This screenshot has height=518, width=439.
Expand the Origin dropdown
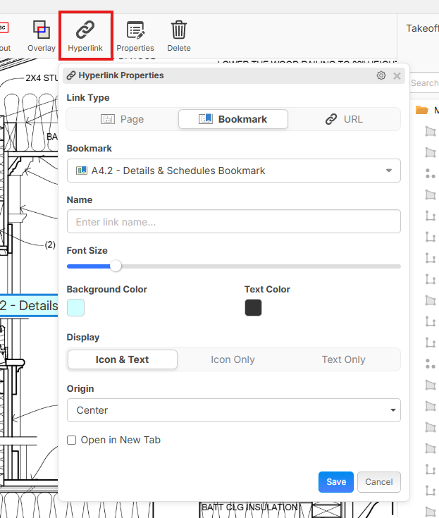click(233, 410)
